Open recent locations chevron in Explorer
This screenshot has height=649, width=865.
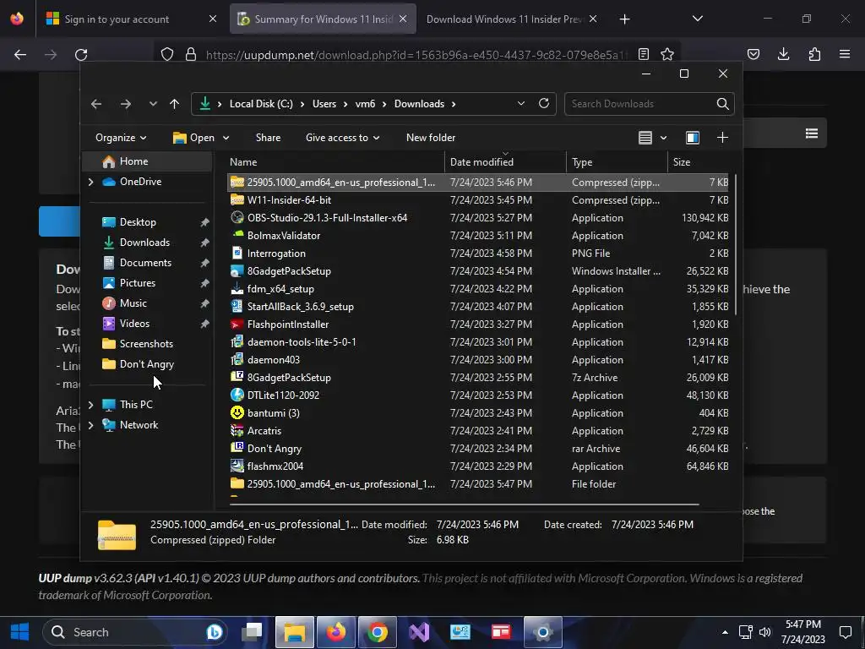pyautogui.click(x=153, y=104)
